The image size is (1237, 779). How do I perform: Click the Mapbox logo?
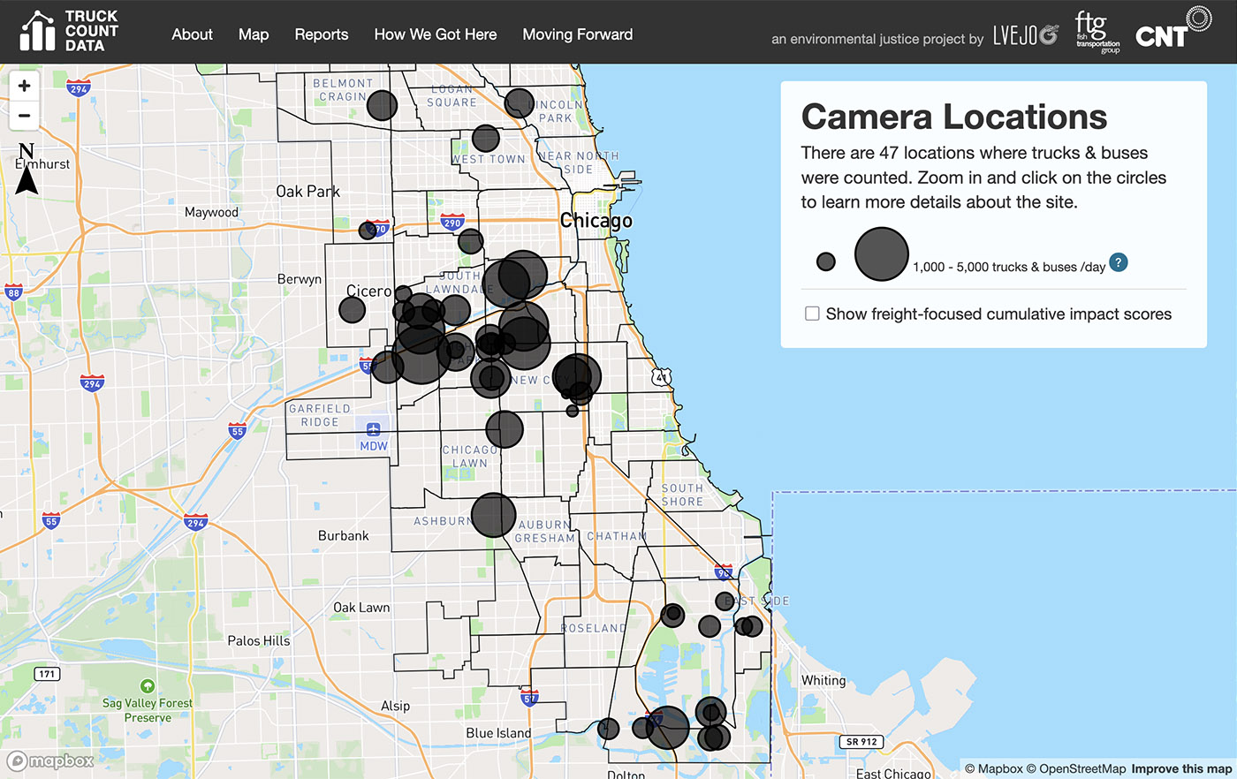(x=51, y=760)
